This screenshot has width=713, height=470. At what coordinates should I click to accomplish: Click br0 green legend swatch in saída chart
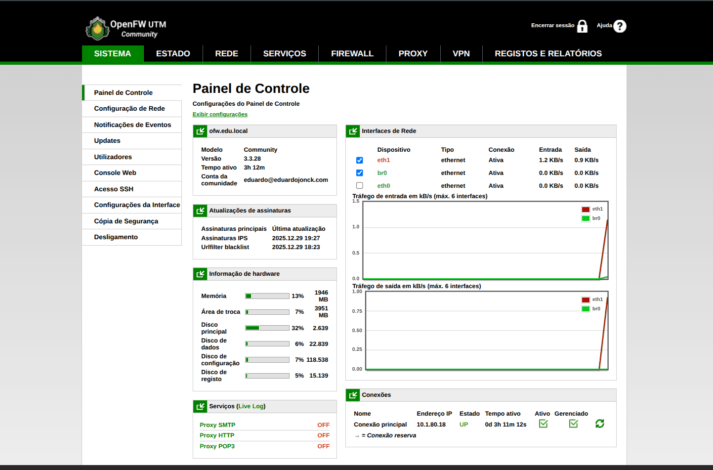click(x=586, y=309)
